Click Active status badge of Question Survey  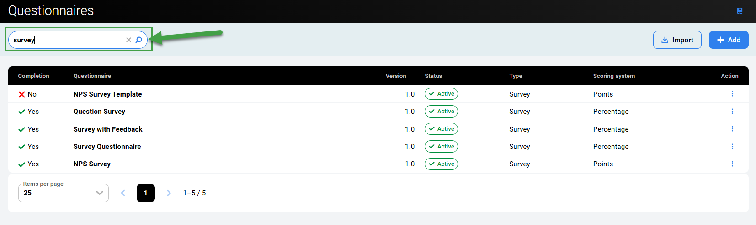click(441, 112)
